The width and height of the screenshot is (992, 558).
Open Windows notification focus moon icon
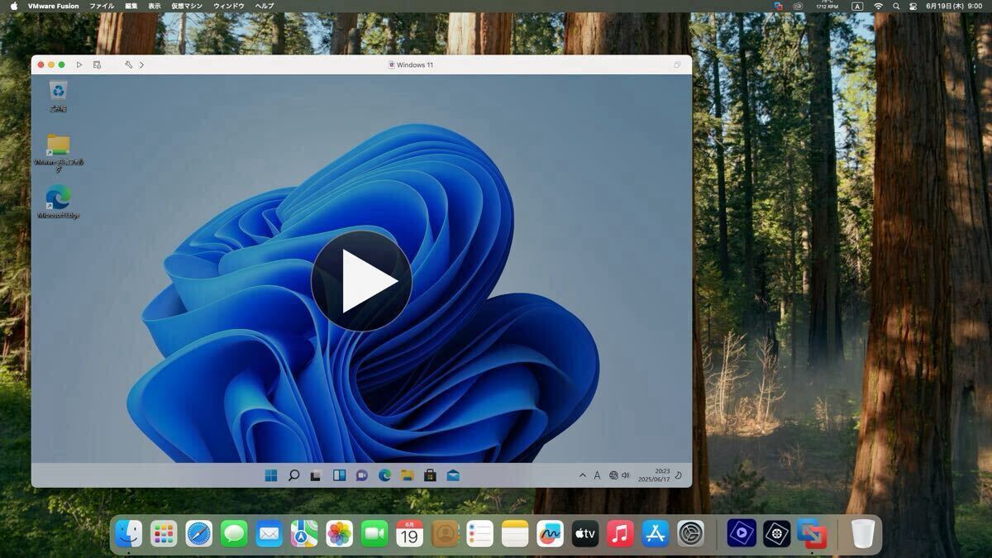pyautogui.click(x=679, y=475)
